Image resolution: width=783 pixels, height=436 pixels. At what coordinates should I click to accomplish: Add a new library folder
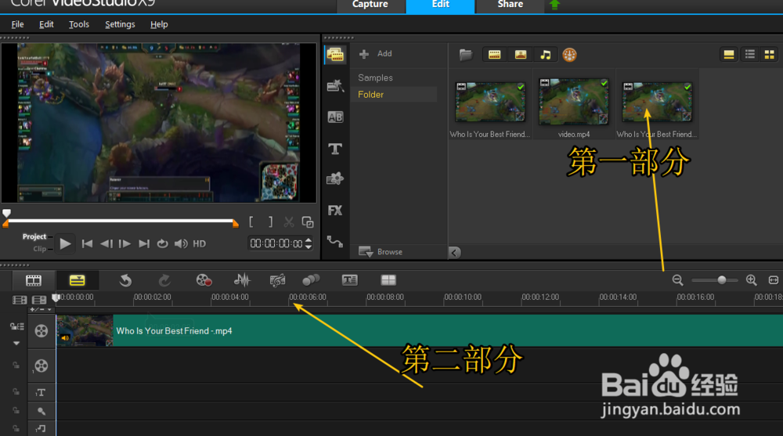(376, 54)
